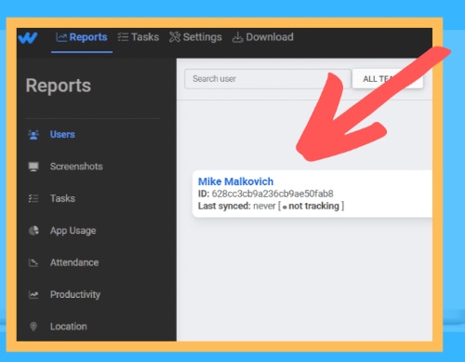
Task: Select Users in the sidebar
Action: click(x=62, y=134)
